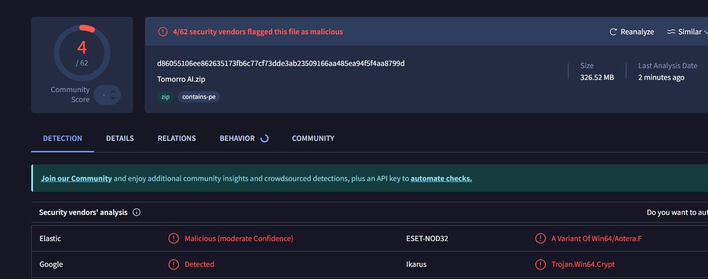
Task: Open the Similar dropdown menu
Action: [687, 32]
